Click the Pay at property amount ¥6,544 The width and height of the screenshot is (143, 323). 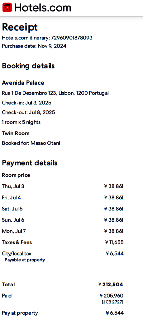pos(115,313)
